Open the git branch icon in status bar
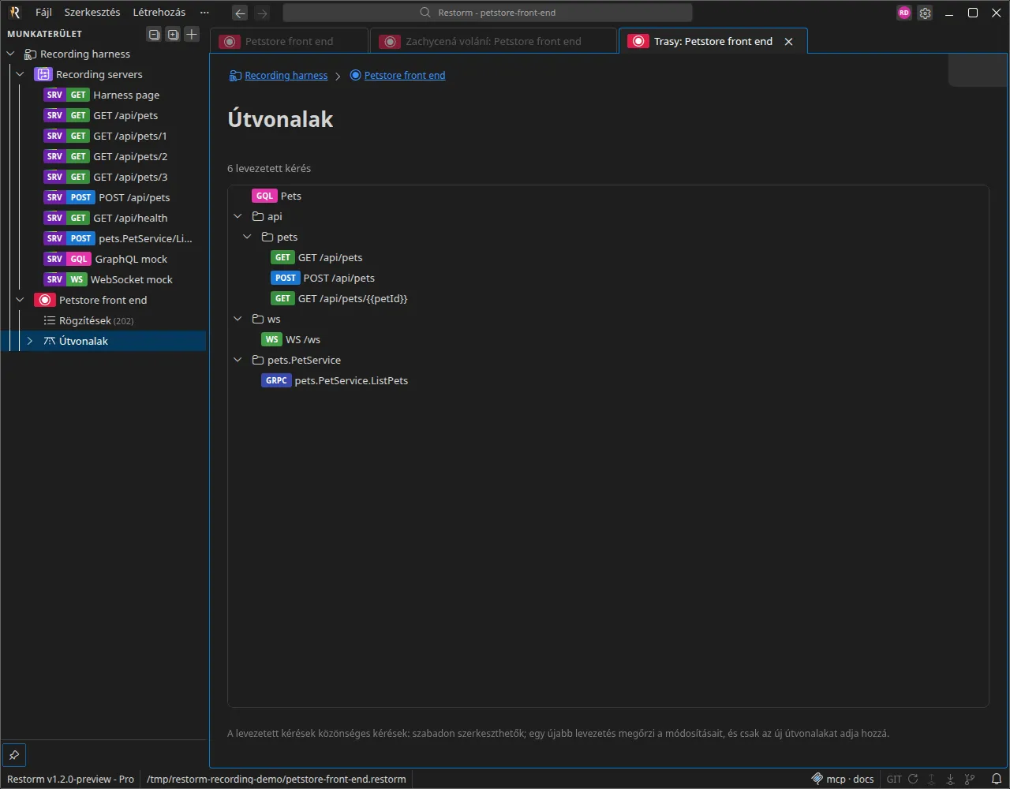The height and width of the screenshot is (789, 1010). pos(970,779)
